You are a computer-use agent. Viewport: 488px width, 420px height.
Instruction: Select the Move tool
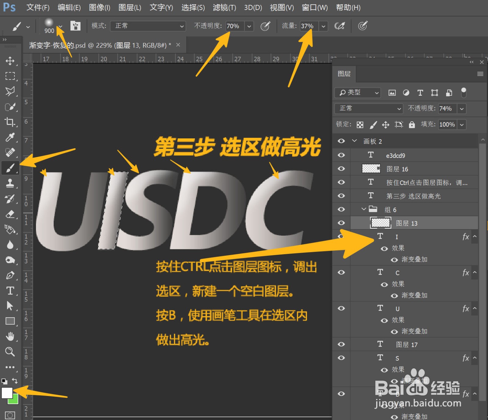pos(10,61)
